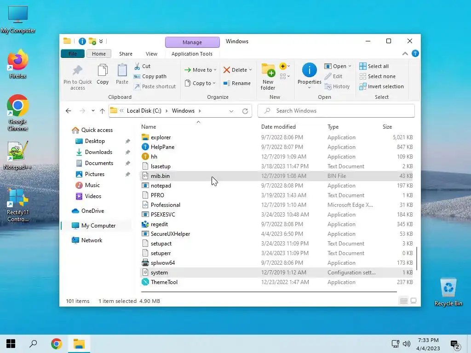Refresh the Windows folder view
Screen dimensions: 471x353
(x=245, y=111)
